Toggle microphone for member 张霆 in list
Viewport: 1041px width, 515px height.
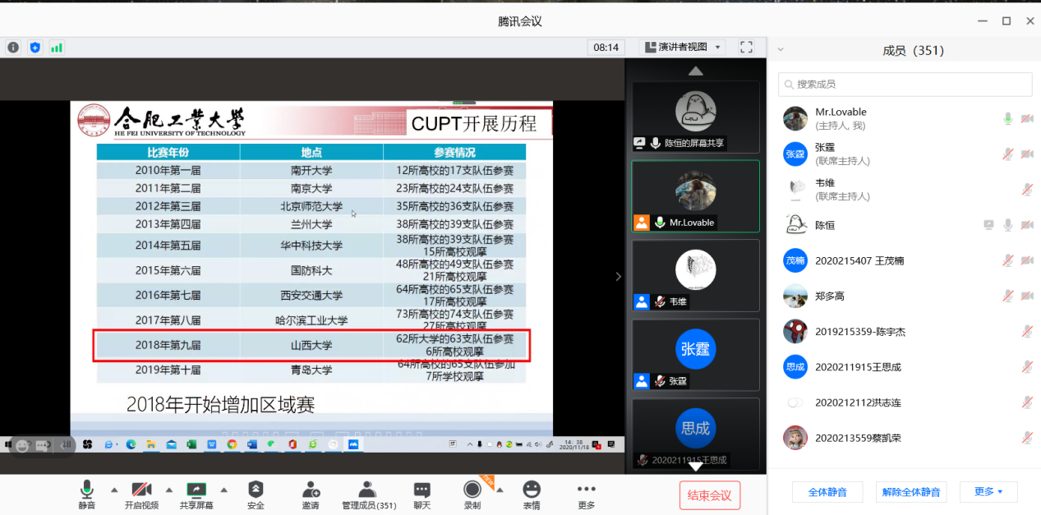point(1007,154)
